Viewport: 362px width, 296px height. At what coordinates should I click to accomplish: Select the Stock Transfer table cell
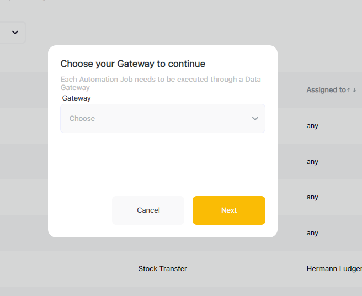(163, 269)
